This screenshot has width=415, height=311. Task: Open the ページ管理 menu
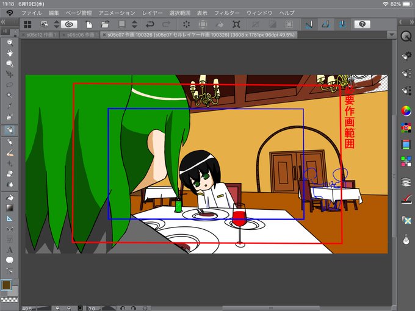point(79,13)
